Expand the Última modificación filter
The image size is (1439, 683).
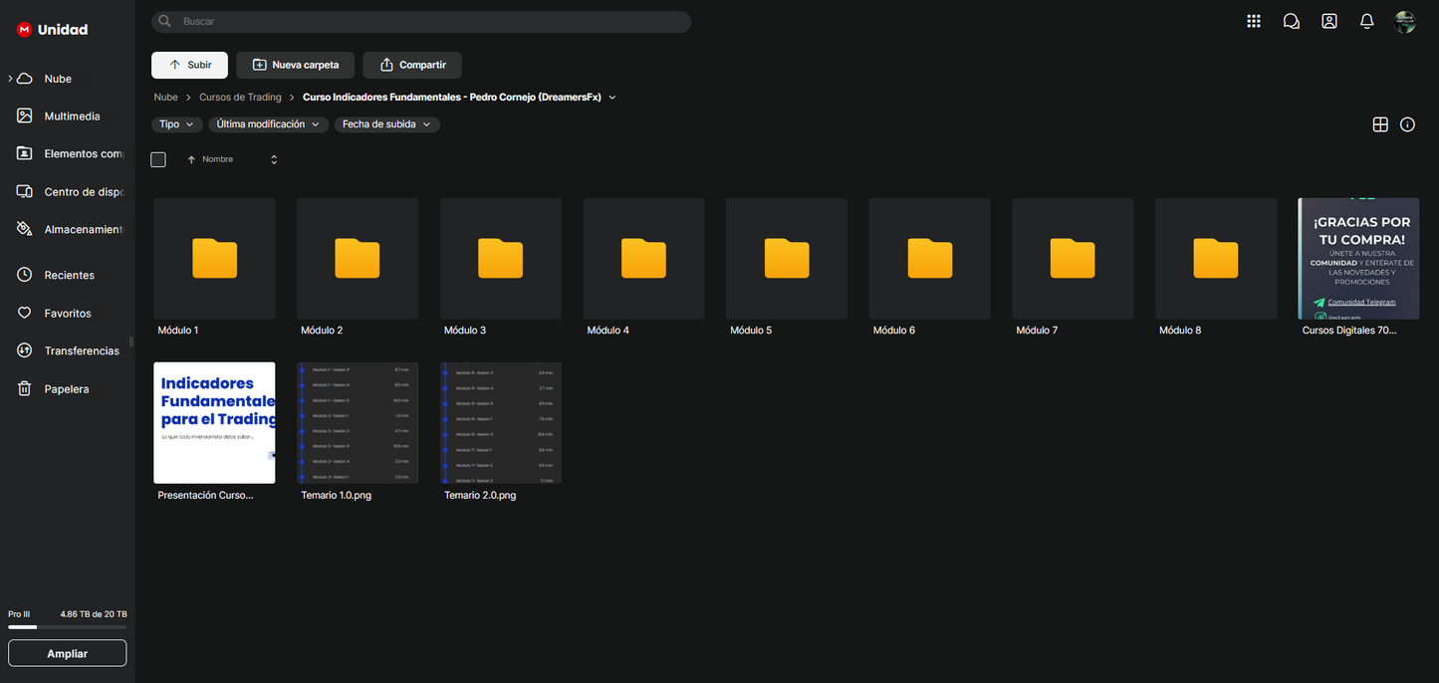click(x=268, y=124)
